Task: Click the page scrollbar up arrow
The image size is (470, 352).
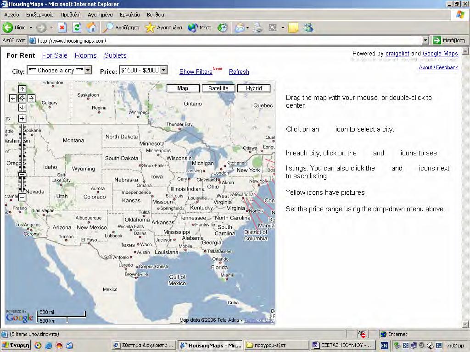Action: (465, 51)
